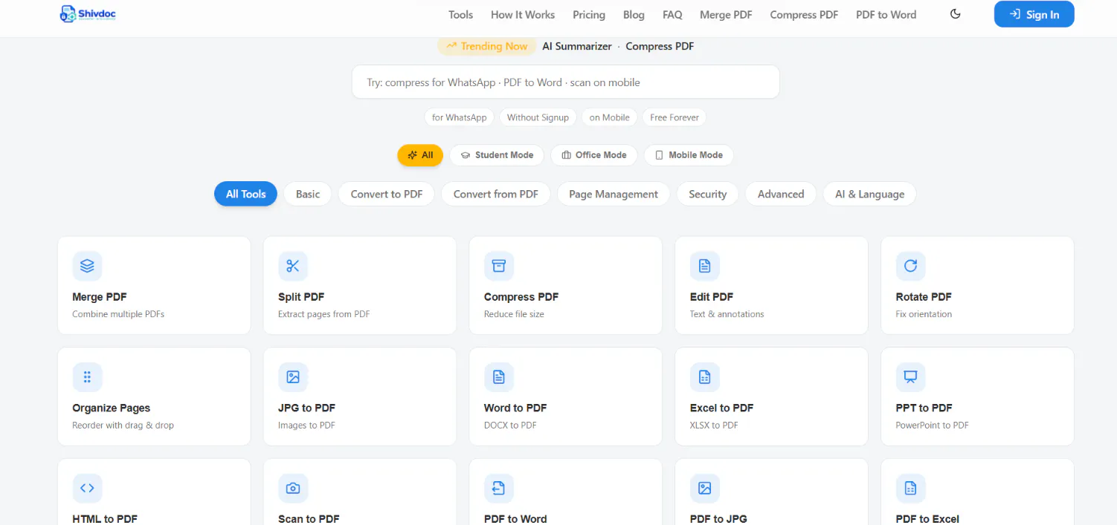Select the All Tools category tab

tap(245, 194)
